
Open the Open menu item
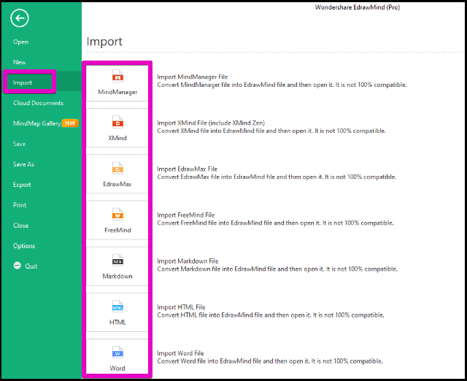[x=21, y=42]
